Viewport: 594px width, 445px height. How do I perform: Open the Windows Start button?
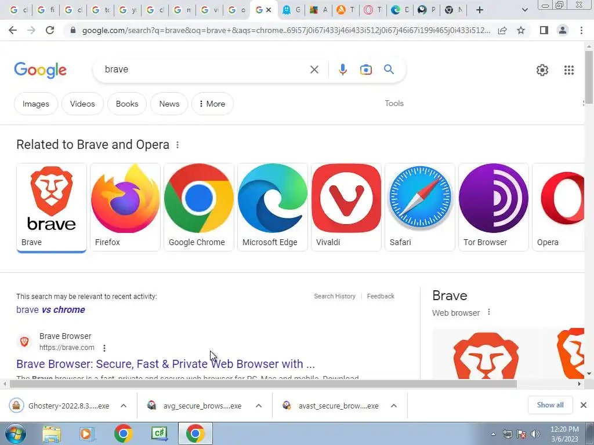point(16,433)
